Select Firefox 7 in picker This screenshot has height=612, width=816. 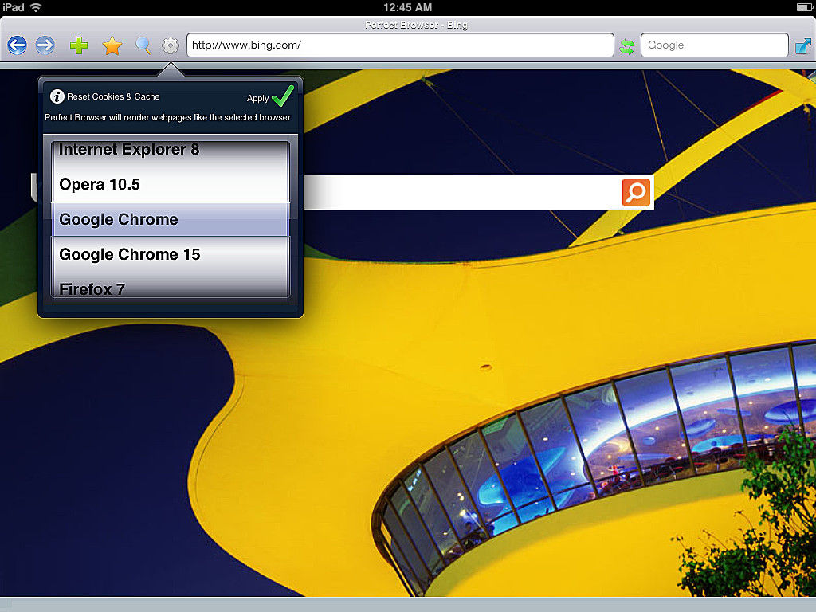[170, 288]
